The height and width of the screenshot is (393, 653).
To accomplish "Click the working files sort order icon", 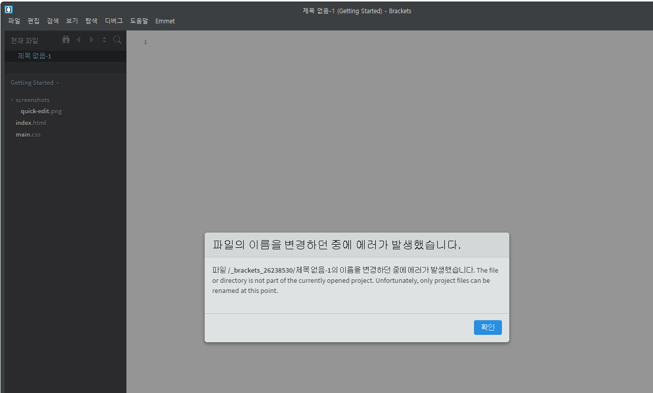I will click(104, 39).
